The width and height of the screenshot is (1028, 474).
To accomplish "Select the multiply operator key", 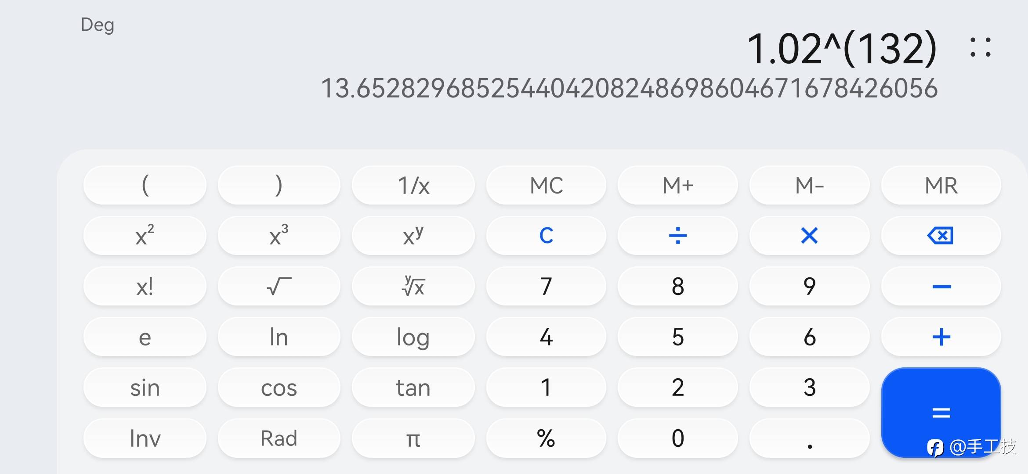I will pos(809,236).
